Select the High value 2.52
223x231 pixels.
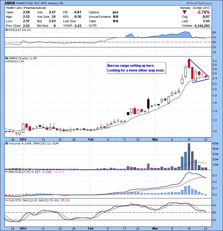(x=26, y=17)
